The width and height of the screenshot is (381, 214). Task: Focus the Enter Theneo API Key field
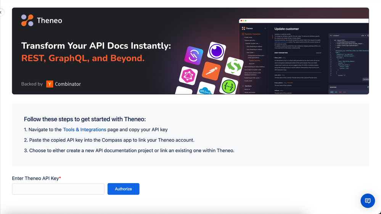point(58,189)
